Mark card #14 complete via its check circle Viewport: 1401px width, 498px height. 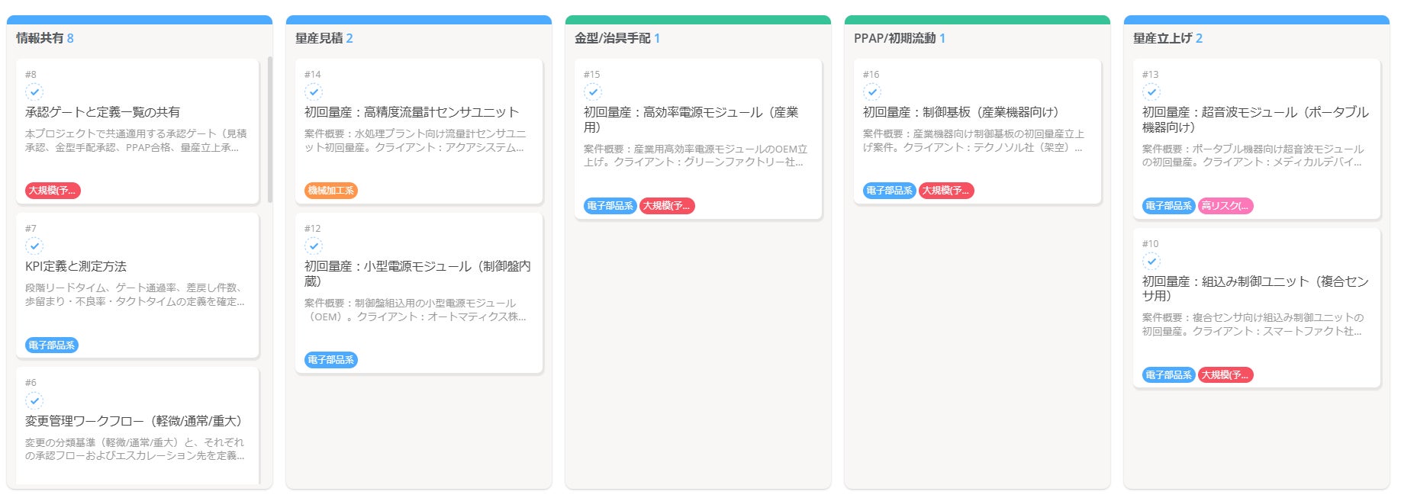(x=314, y=92)
